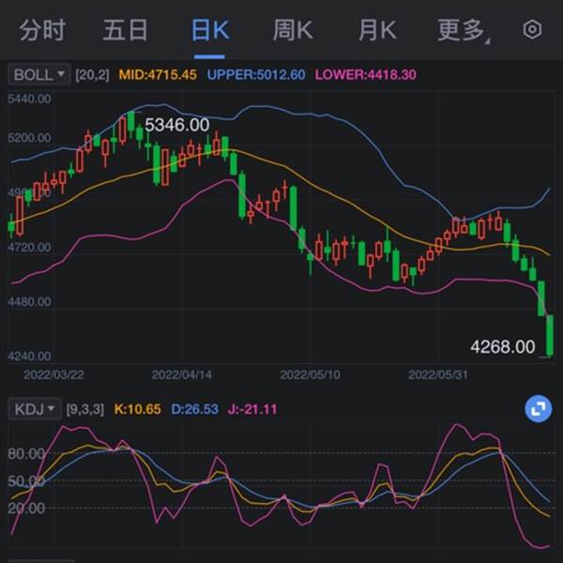Open the 月K monthly chart tab
Image resolution: width=563 pixels, height=563 pixels.
pos(377,30)
